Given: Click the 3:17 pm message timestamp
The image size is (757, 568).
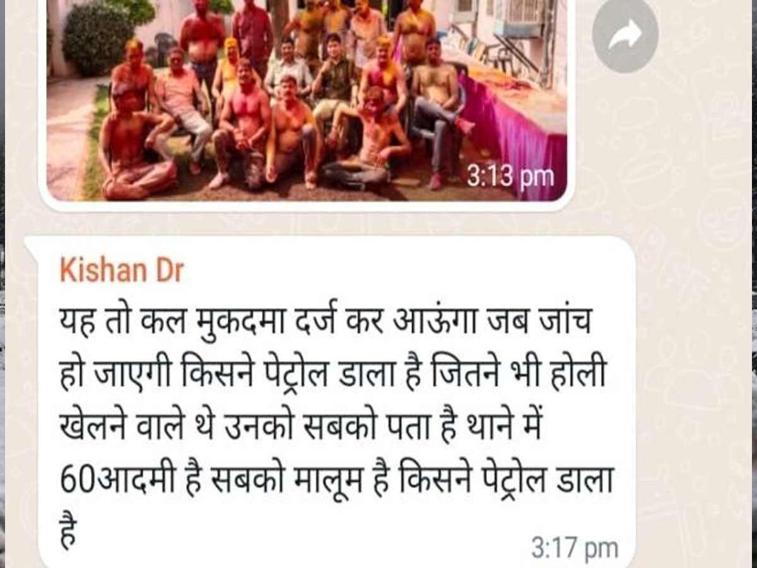Looking at the screenshot, I should click(x=574, y=548).
